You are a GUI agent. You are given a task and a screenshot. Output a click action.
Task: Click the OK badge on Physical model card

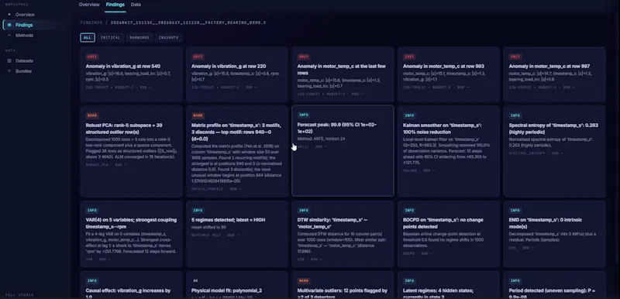[x=195, y=281]
